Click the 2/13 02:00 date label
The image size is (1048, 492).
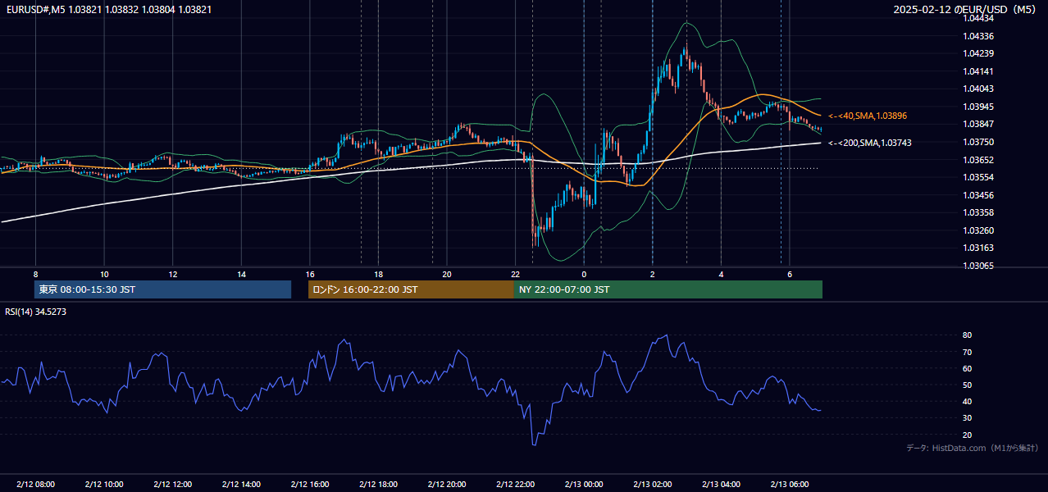click(652, 484)
